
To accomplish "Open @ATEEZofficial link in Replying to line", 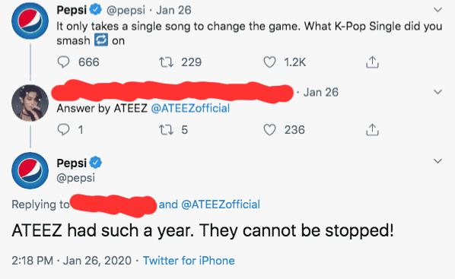I will 221,204.
